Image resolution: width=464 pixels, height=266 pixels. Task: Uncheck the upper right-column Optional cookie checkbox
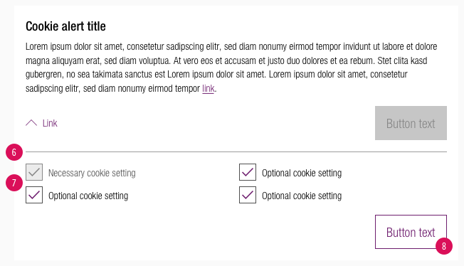click(248, 172)
